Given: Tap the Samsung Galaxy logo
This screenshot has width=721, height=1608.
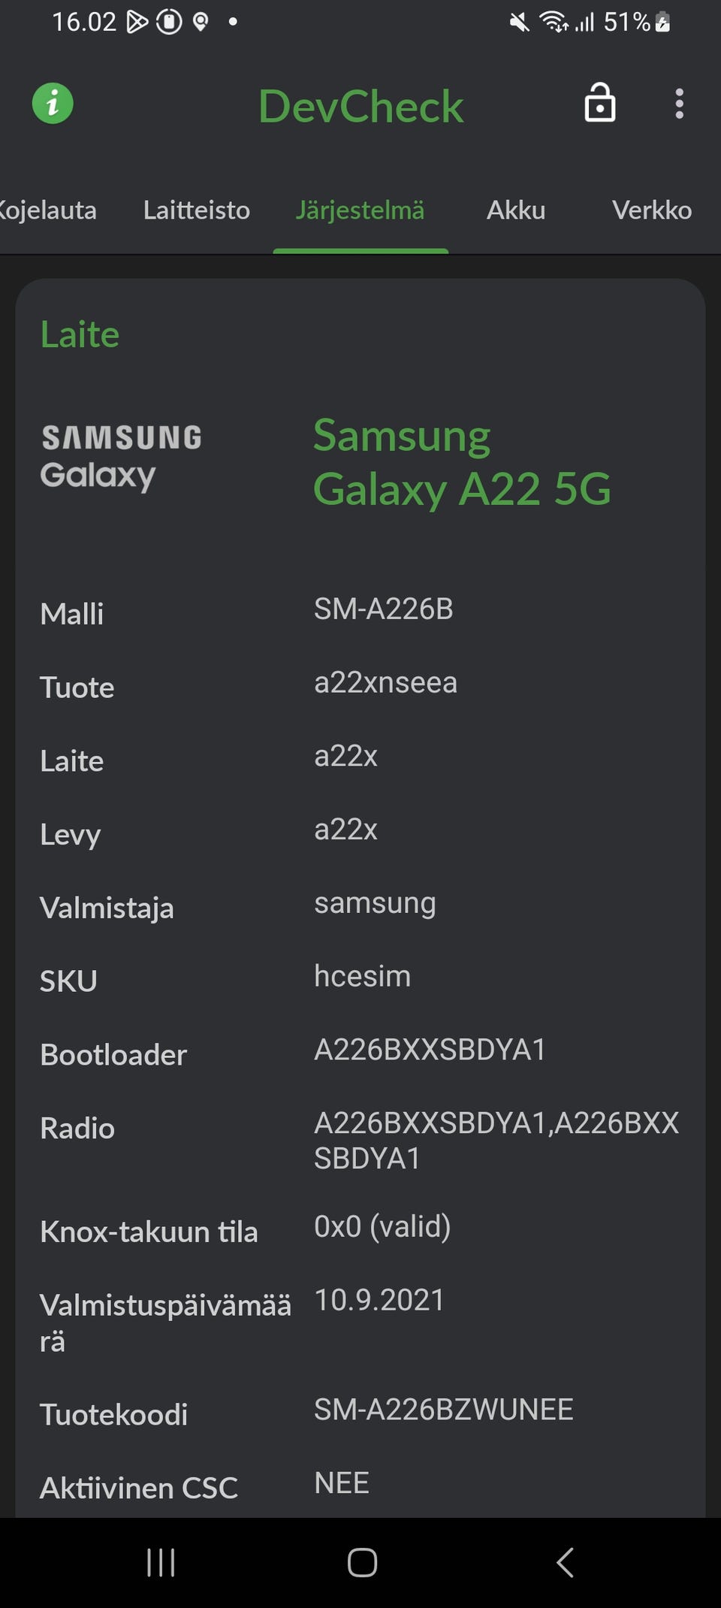Looking at the screenshot, I should (x=122, y=457).
